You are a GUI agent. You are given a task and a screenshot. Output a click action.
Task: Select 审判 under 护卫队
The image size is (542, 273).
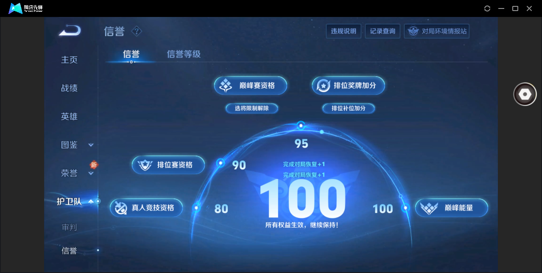click(x=69, y=228)
